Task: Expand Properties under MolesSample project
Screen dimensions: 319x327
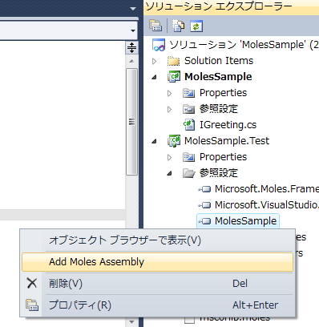Action: pos(169,93)
